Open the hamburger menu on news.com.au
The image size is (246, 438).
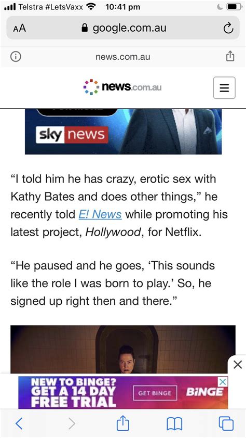click(224, 88)
